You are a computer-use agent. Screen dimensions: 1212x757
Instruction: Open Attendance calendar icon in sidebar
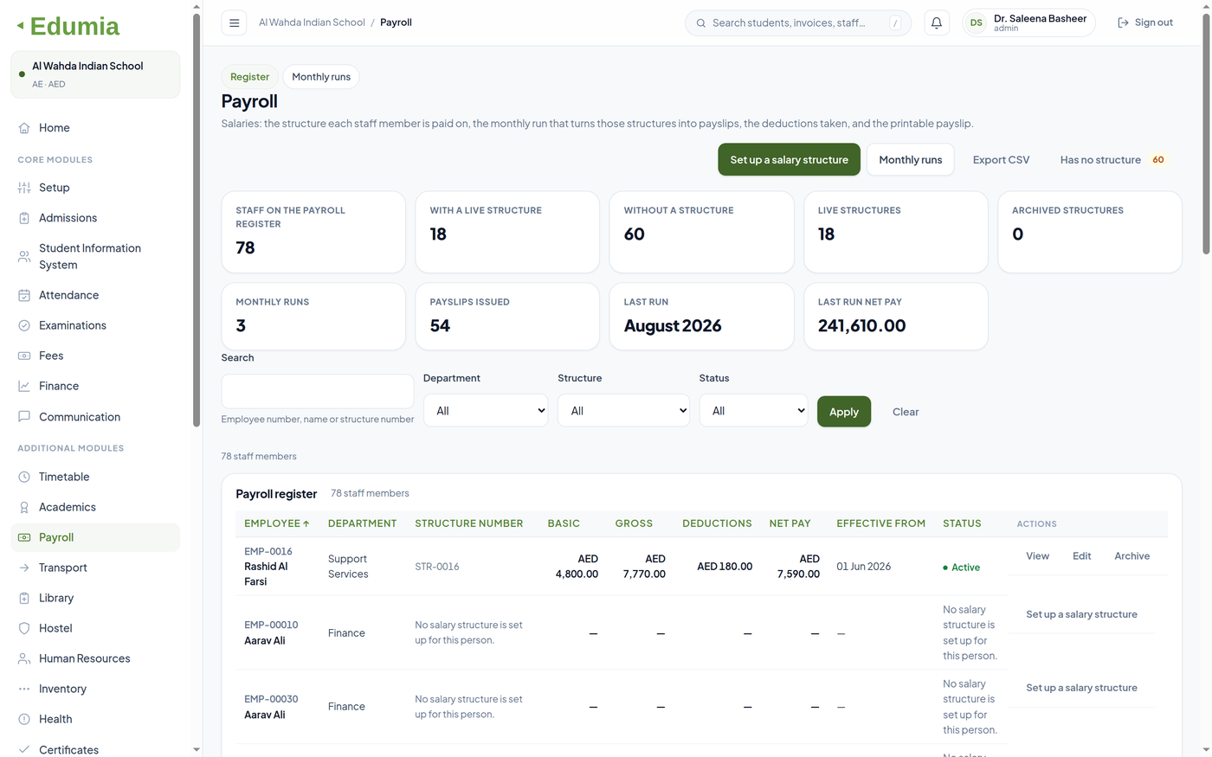click(x=24, y=295)
